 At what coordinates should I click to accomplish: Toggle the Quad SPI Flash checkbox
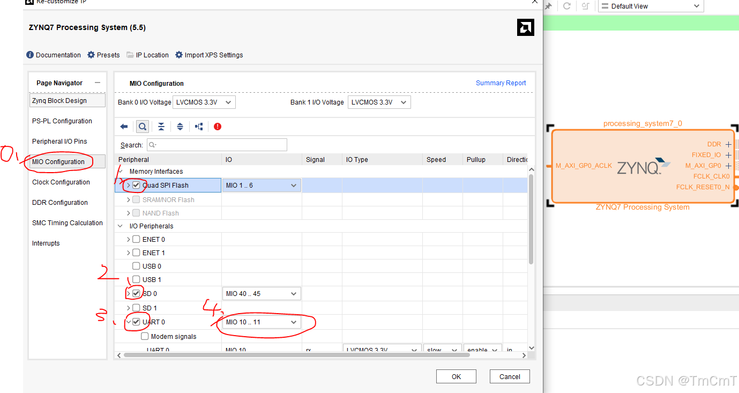pos(136,185)
